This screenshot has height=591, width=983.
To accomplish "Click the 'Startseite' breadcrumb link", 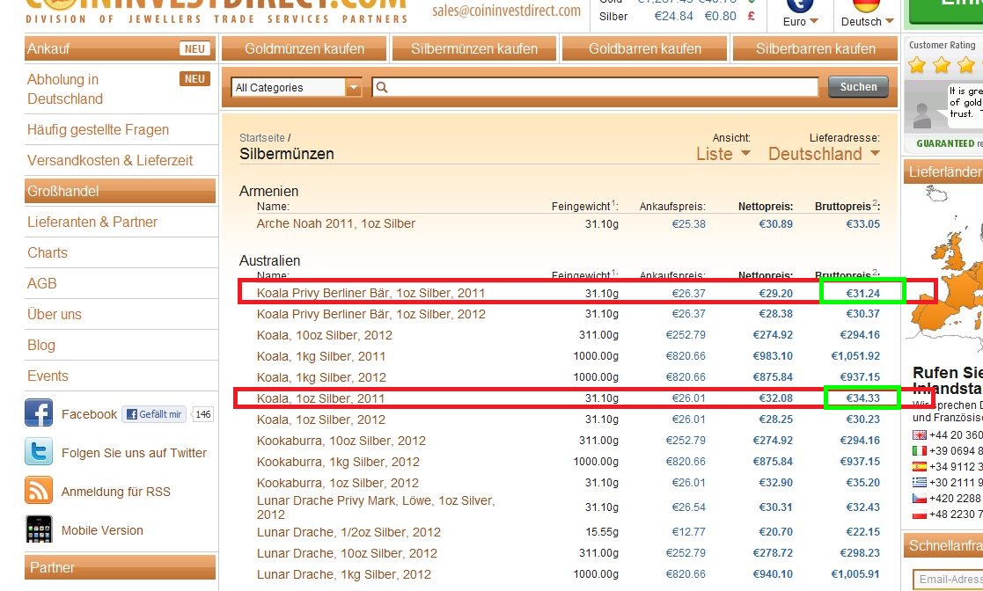I will pyautogui.click(x=261, y=137).
